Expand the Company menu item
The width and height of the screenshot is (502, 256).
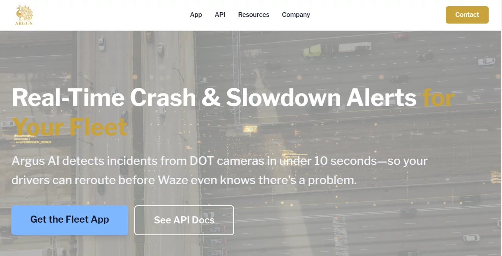tap(296, 15)
